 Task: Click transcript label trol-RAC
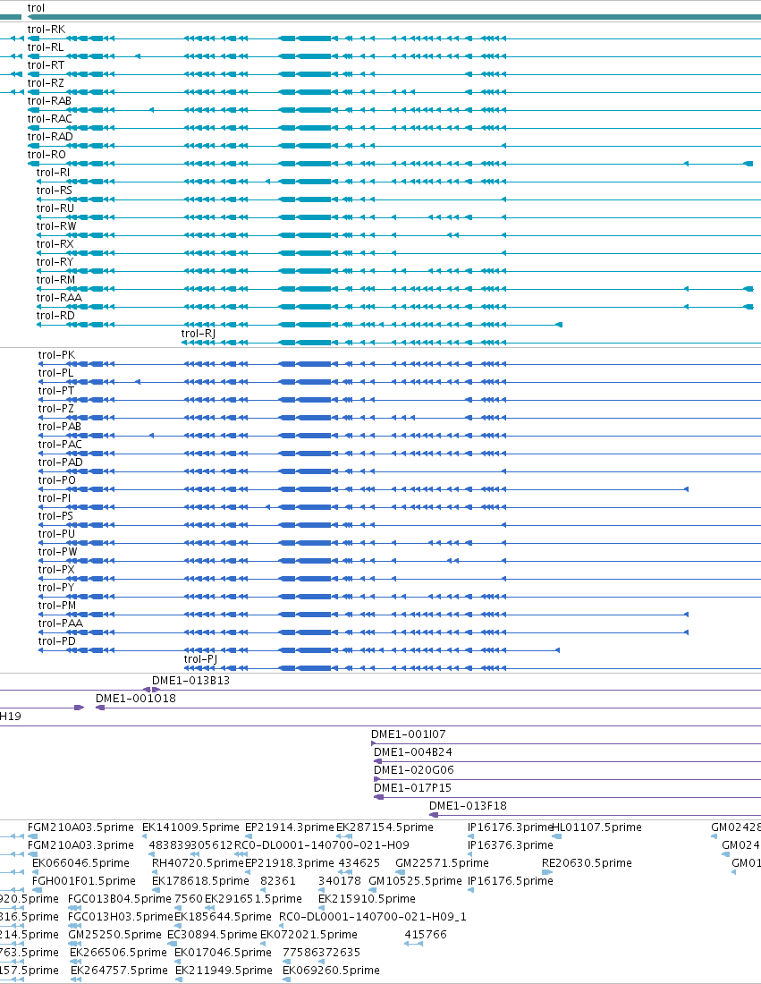pos(49,119)
